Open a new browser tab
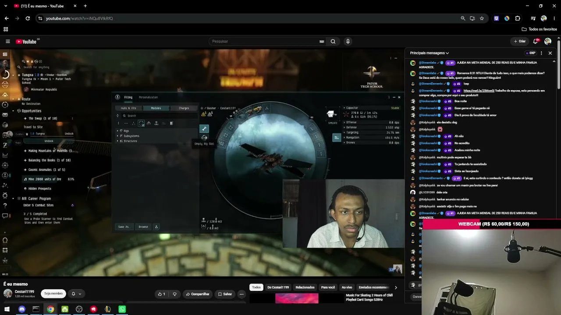This screenshot has width=561, height=315. [x=85, y=6]
